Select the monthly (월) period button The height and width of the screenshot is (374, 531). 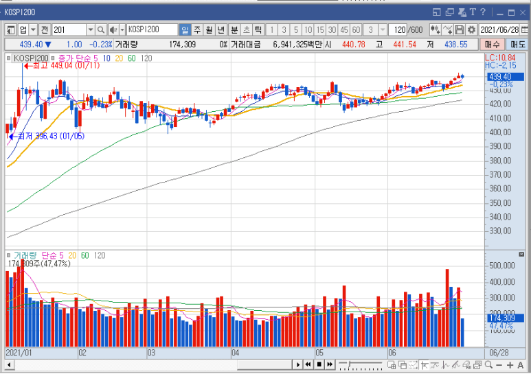point(209,30)
